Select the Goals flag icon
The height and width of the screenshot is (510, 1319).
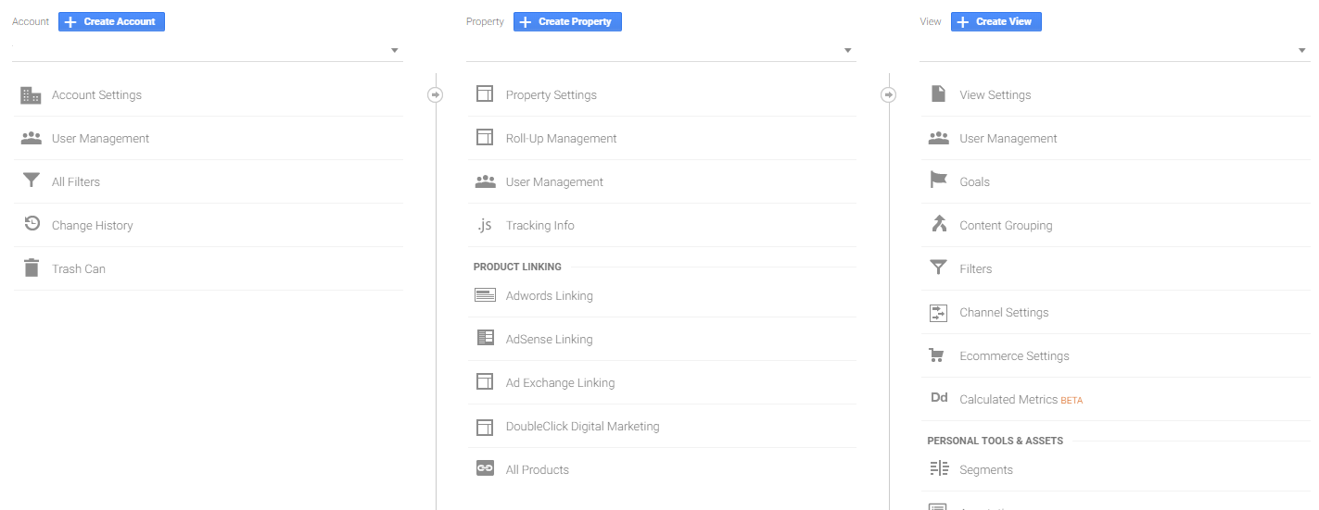(x=938, y=180)
